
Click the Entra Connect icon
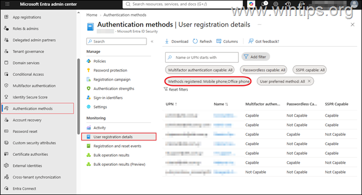(6, 188)
